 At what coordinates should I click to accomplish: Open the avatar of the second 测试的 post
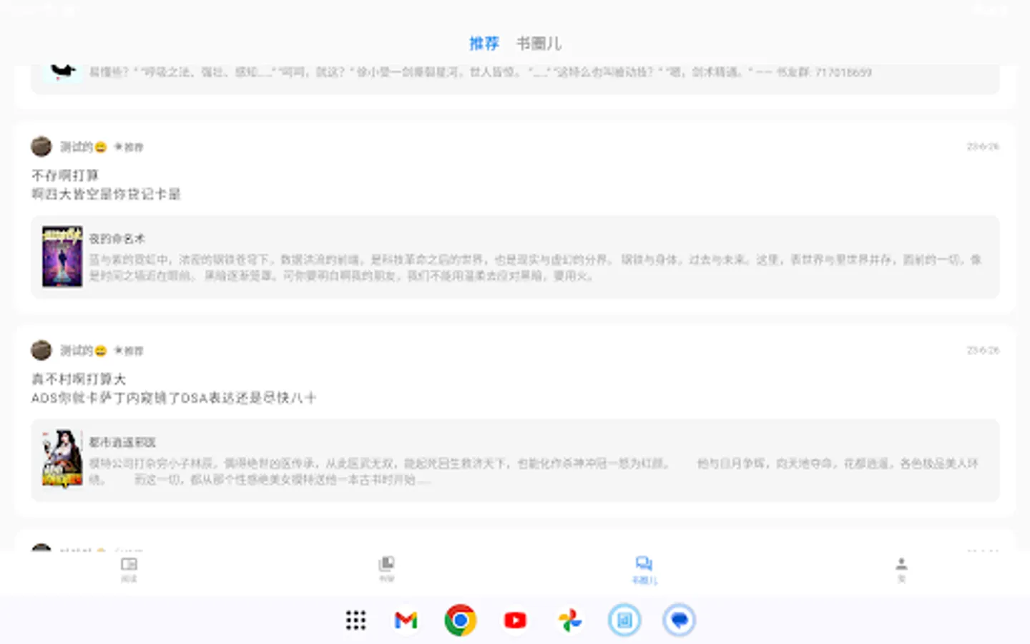41,350
